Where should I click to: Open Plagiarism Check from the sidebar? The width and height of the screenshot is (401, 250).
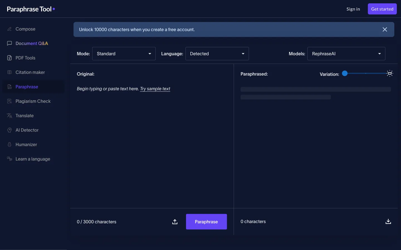33,101
